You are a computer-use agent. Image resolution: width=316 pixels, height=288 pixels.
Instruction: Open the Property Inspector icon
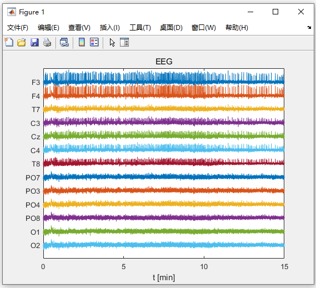pos(124,42)
